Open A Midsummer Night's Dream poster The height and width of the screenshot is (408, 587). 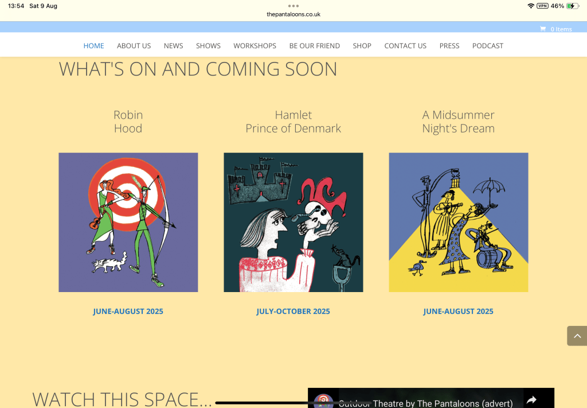click(x=458, y=222)
